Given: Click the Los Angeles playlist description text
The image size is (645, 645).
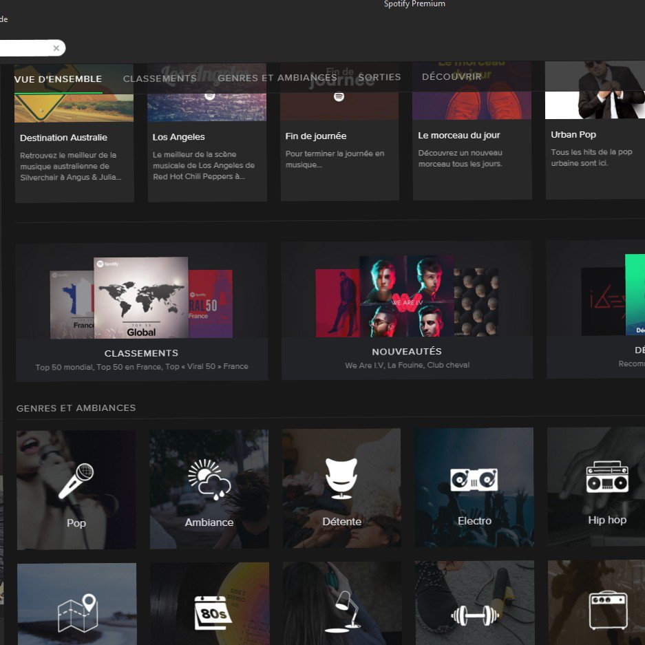Looking at the screenshot, I should coord(204,165).
